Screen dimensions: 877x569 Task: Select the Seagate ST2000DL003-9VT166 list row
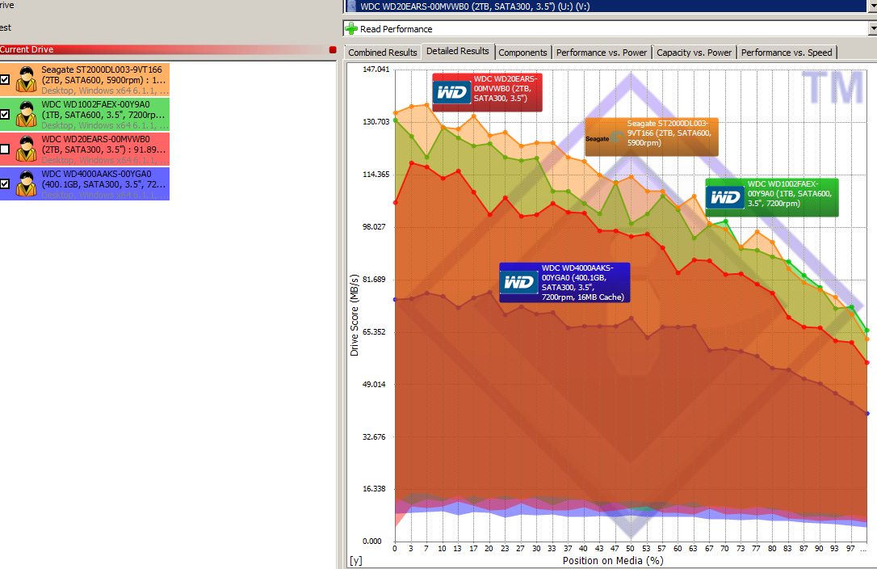point(85,79)
